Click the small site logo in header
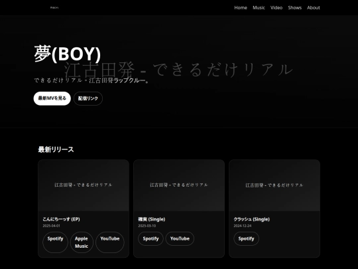358x269 pixels. 54,7
